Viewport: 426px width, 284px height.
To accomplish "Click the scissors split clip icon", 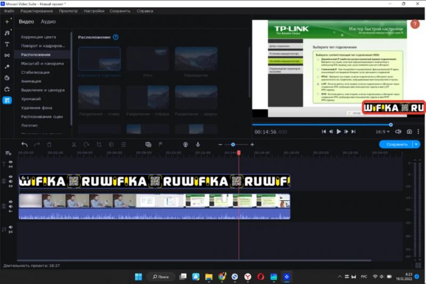I will click(x=73, y=144).
